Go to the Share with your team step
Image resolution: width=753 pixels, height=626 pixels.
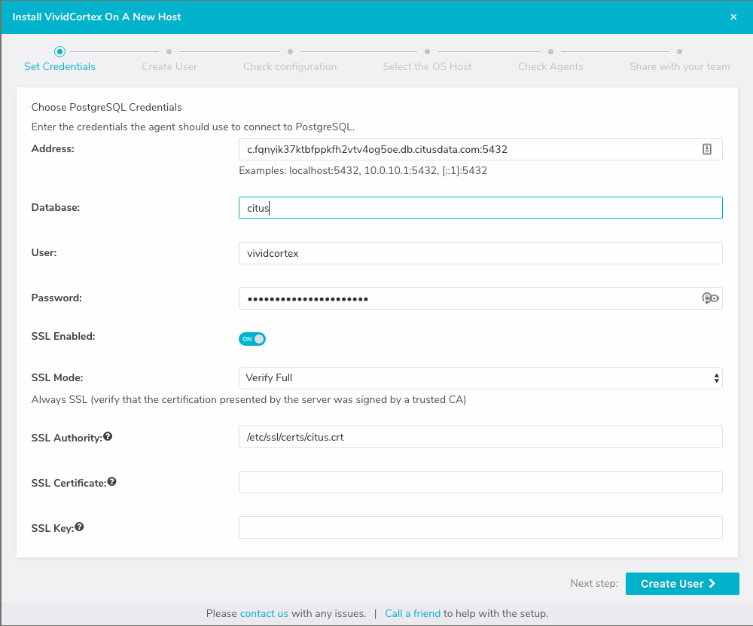click(679, 67)
